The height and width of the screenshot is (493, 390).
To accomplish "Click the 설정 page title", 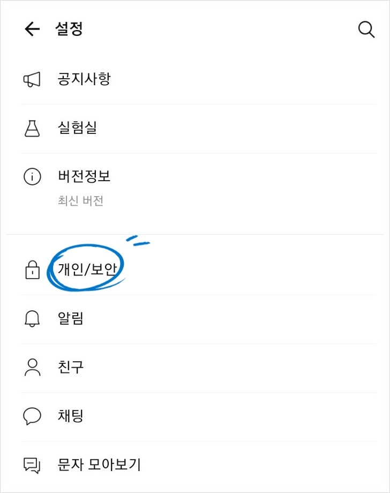I will click(x=69, y=29).
